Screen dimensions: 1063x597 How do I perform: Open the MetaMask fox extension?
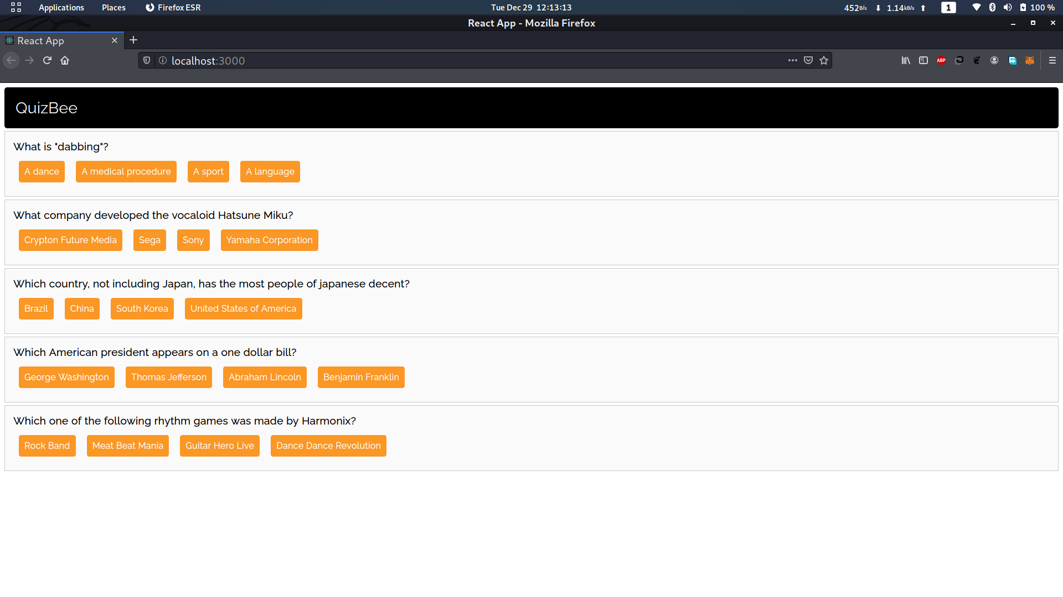[x=1030, y=61]
